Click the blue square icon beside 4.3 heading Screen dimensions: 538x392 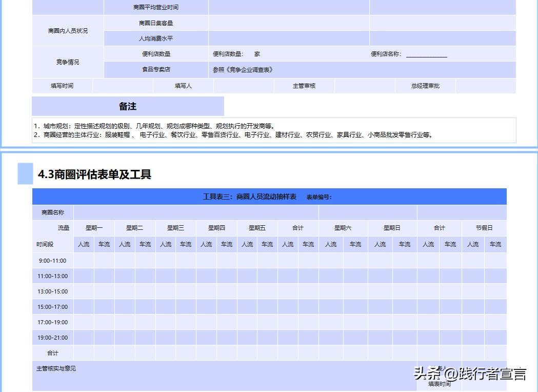(24, 174)
